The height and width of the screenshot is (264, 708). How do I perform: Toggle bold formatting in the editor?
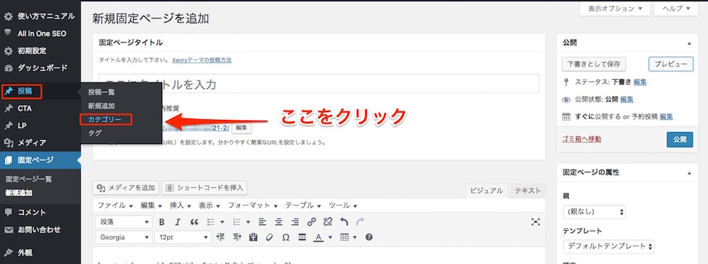[161, 222]
